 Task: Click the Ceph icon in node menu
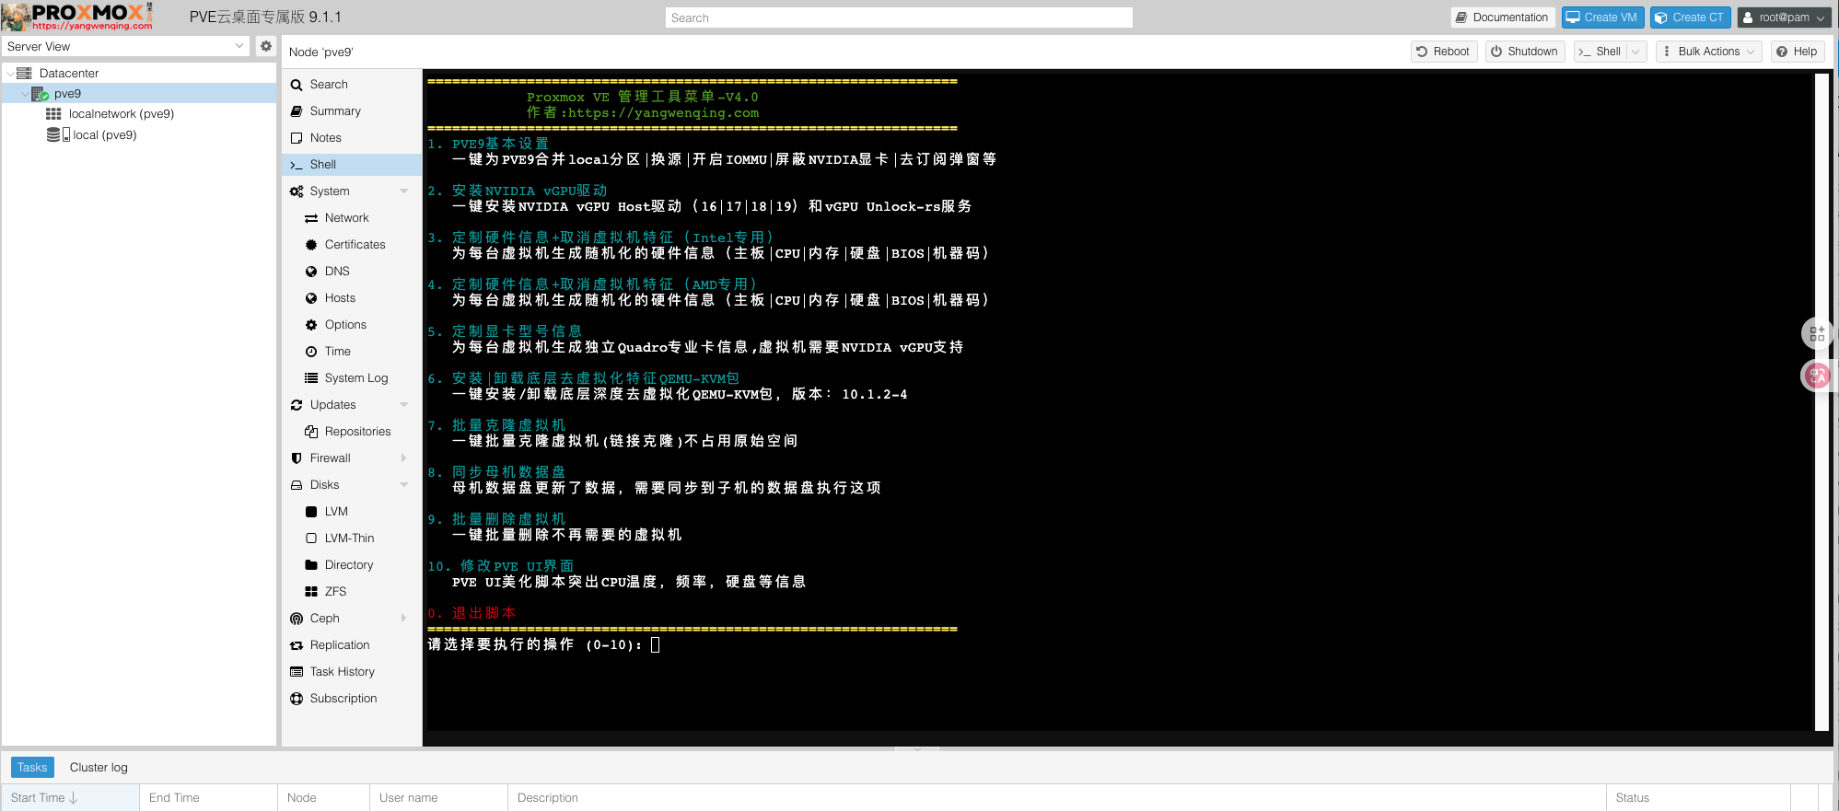(x=297, y=619)
